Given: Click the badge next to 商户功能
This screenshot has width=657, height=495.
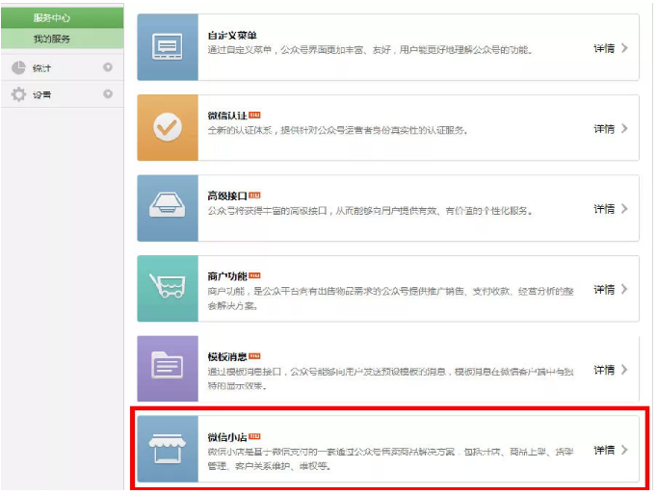Looking at the screenshot, I should click(254, 275).
